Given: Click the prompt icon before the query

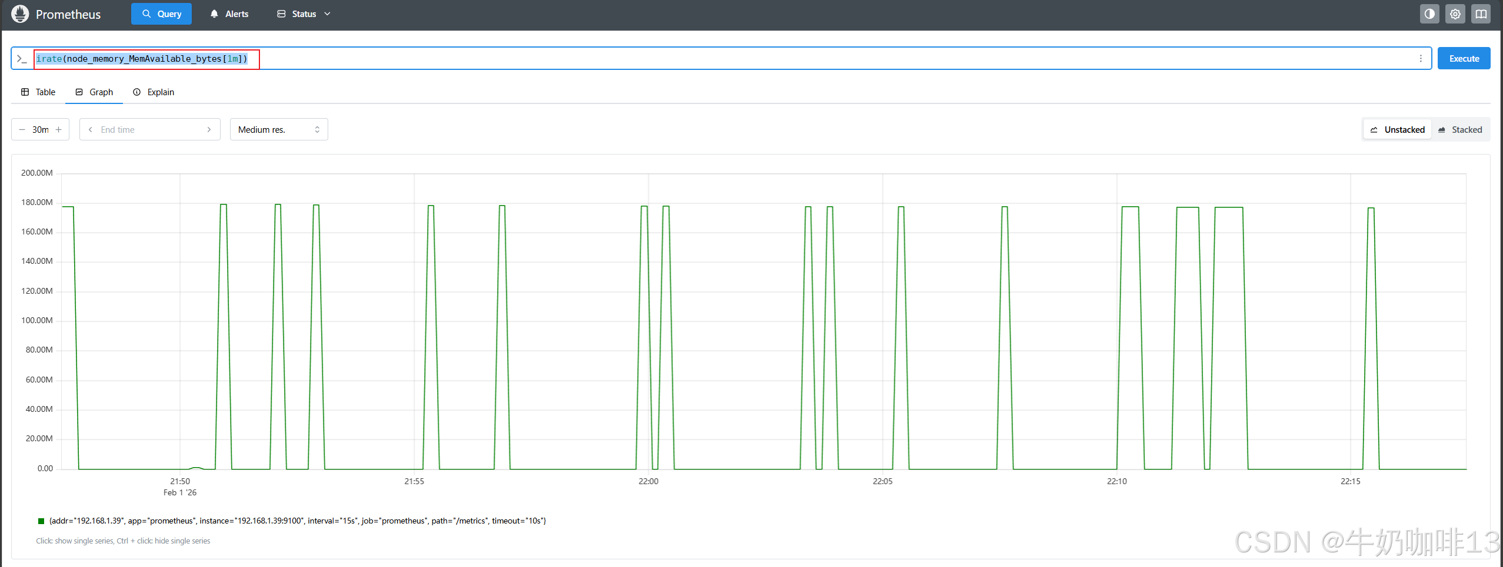Looking at the screenshot, I should 22,59.
